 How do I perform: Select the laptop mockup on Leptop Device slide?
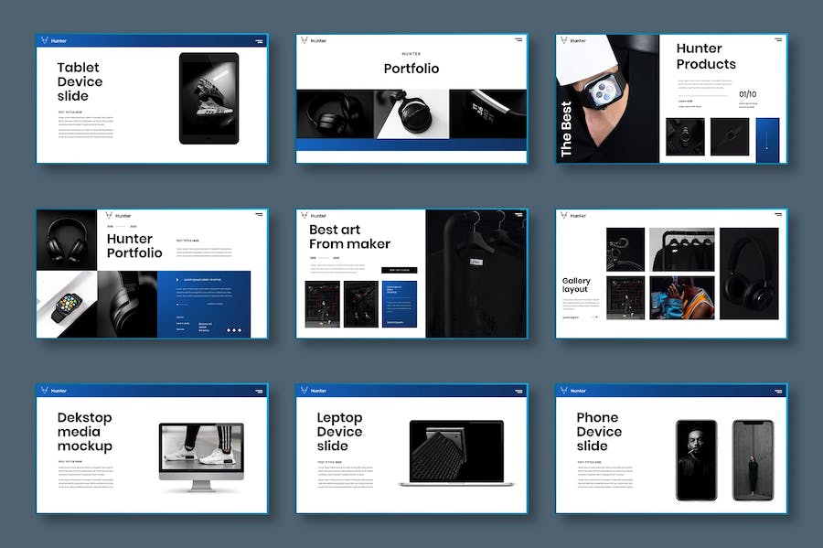pos(456,453)
